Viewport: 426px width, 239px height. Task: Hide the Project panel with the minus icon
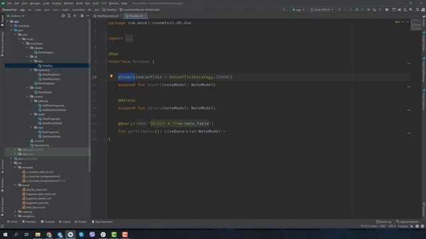(x=88, y=16)
